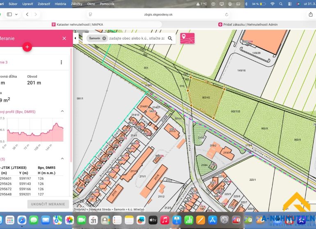Click the left panel vertical scrollbar
The width and height of the screenshot is (316, 229).
(71, 105)
